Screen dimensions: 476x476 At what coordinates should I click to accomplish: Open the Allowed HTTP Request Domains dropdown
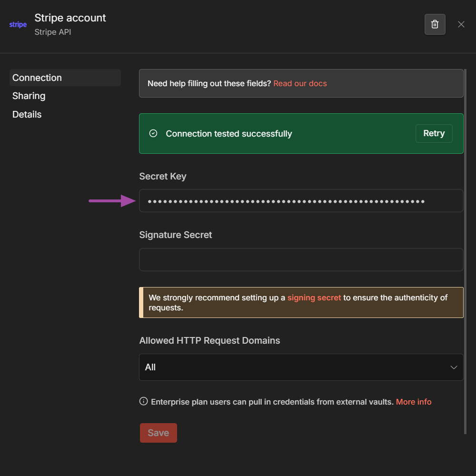(x=301, y=367)
